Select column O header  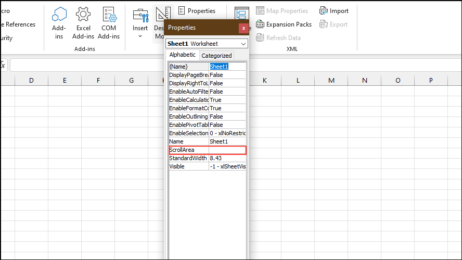point(398,81)
